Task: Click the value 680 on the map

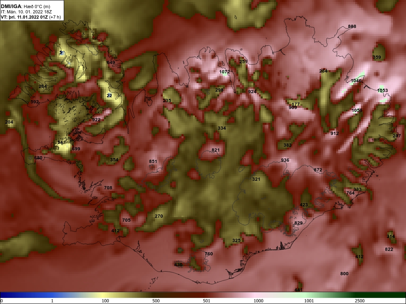Action: pyautogui.click(x=38, y=158)
